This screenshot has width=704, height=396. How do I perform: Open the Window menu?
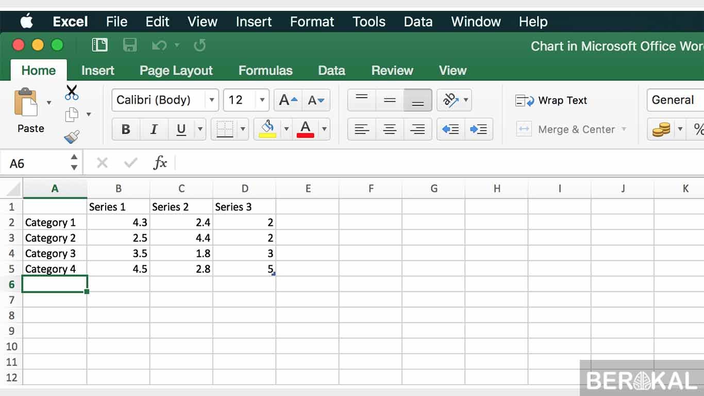coord(476,22)
